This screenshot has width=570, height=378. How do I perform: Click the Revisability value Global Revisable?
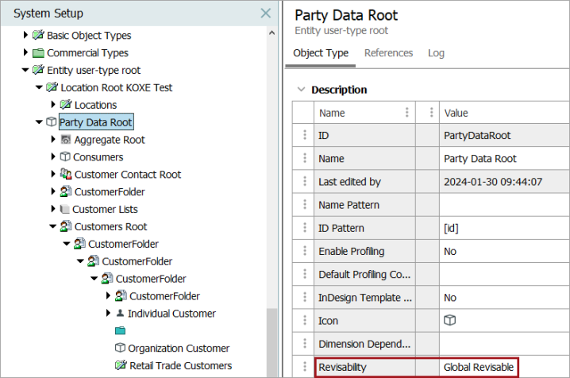[x=479, y=367]
